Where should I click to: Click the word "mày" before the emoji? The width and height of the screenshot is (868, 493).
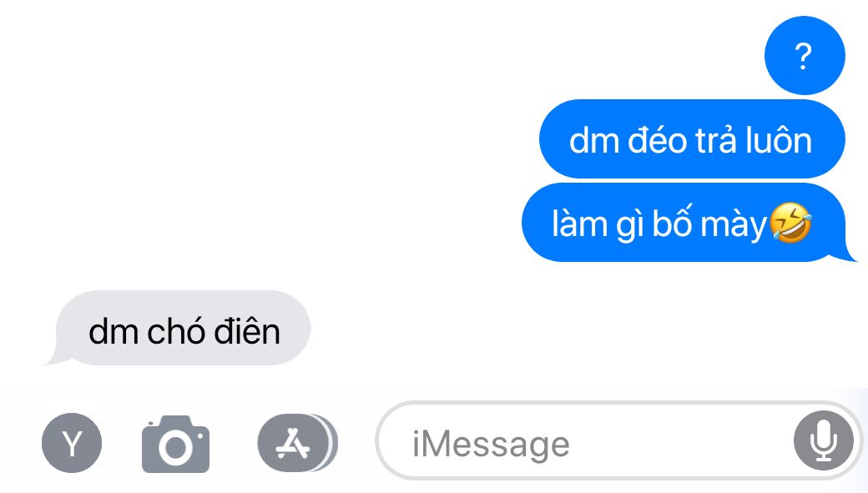(x=735, y=225)
